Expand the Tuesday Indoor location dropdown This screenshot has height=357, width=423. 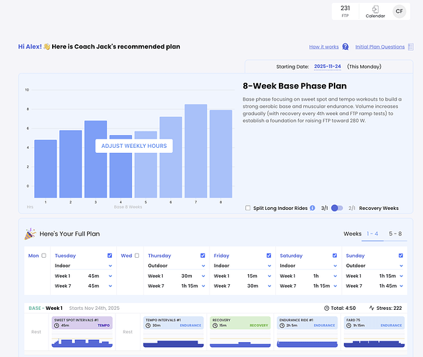[83, 266]
